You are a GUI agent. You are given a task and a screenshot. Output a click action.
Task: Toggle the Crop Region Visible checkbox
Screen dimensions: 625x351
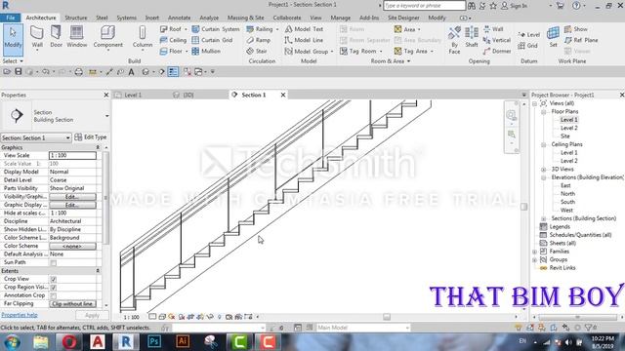coord(54,288)
